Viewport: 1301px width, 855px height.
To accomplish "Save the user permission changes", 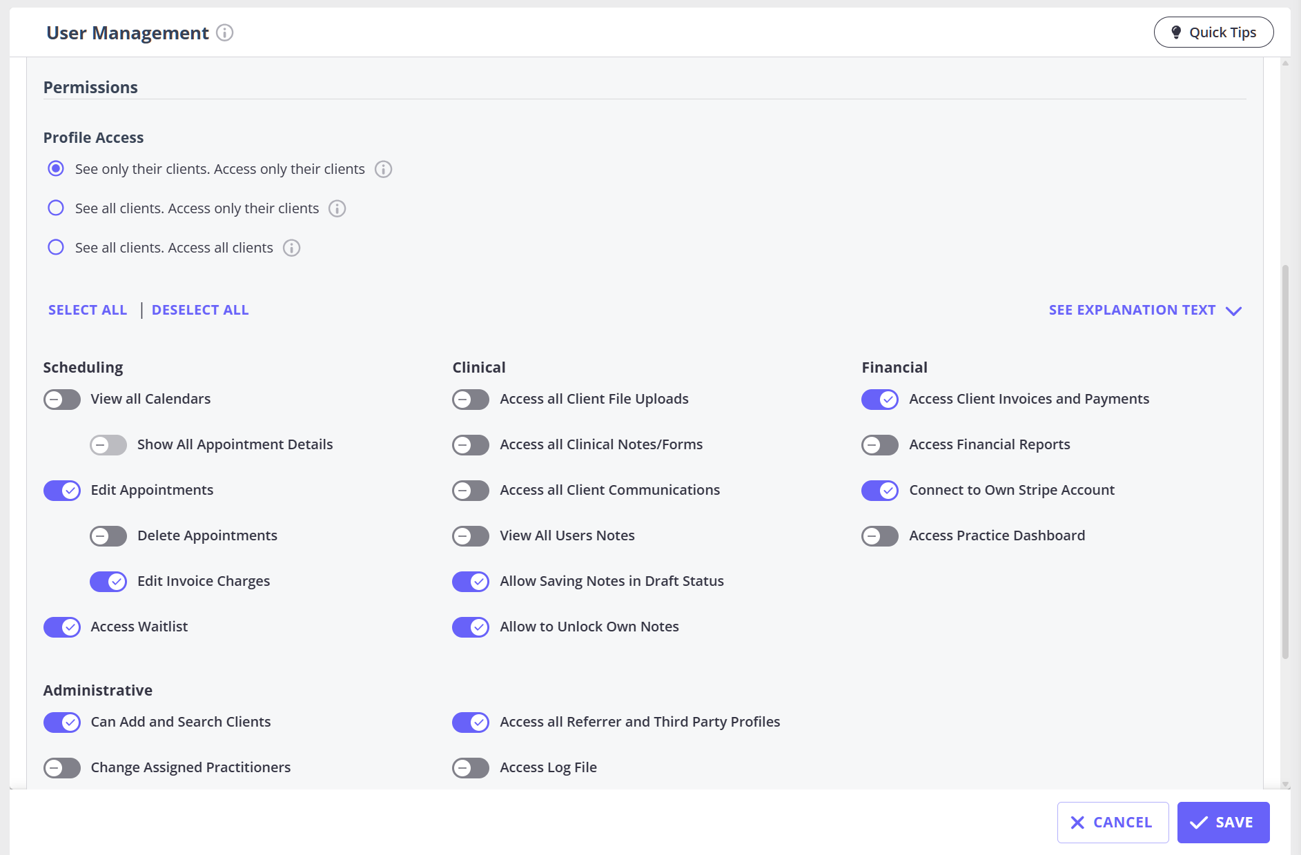I will click(1223, 822).
